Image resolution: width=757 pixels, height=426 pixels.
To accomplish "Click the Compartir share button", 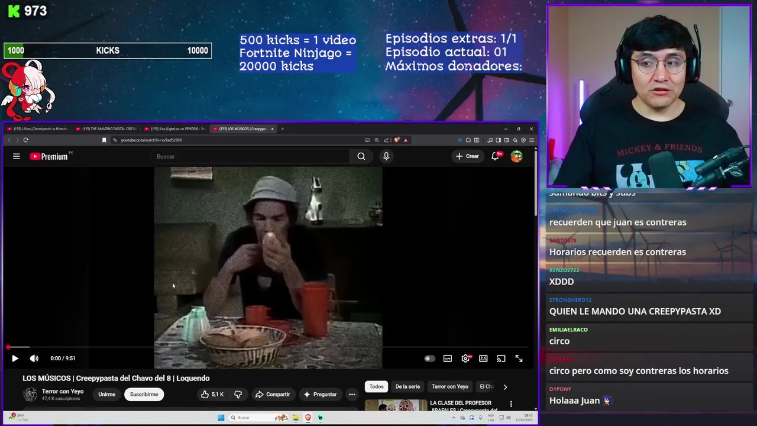I will 273,395.
